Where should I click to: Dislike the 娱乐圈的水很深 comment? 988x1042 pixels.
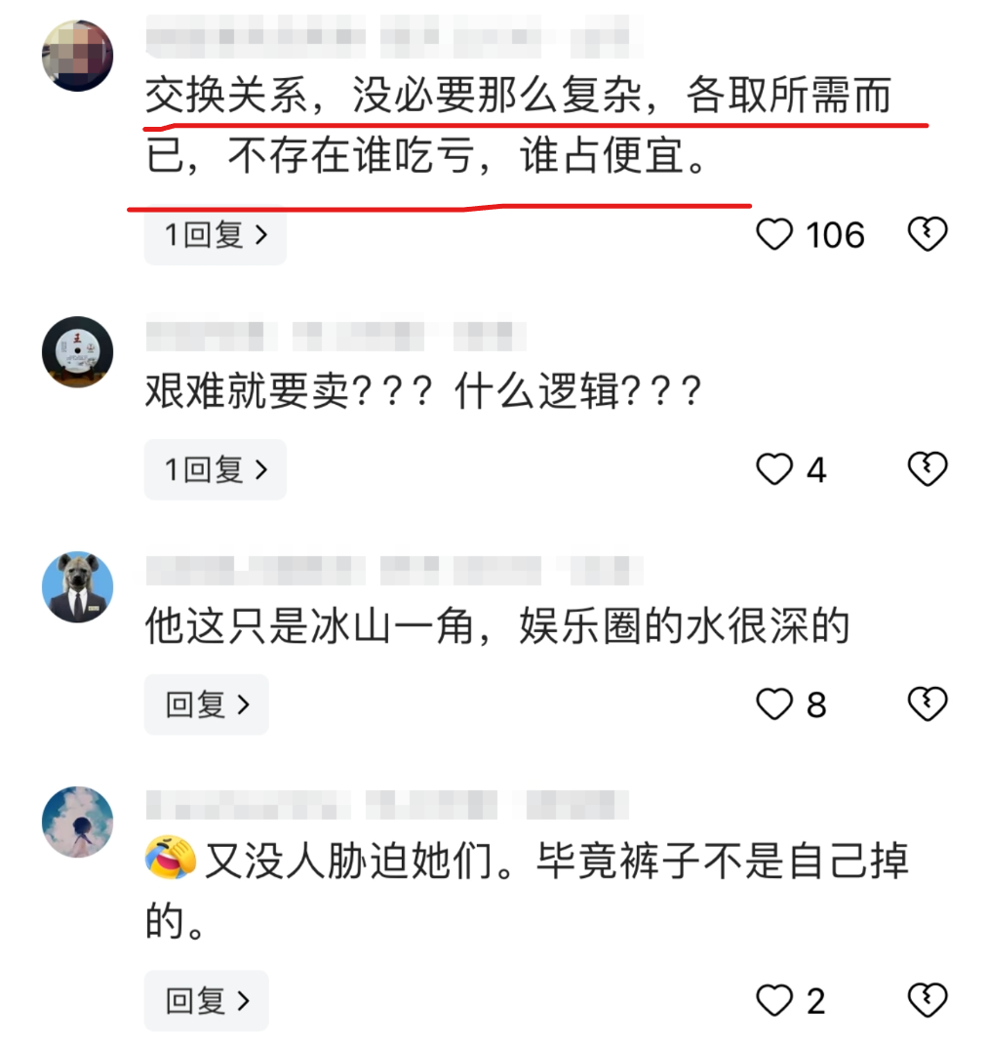pyautogui.click(x=927, y=703)
